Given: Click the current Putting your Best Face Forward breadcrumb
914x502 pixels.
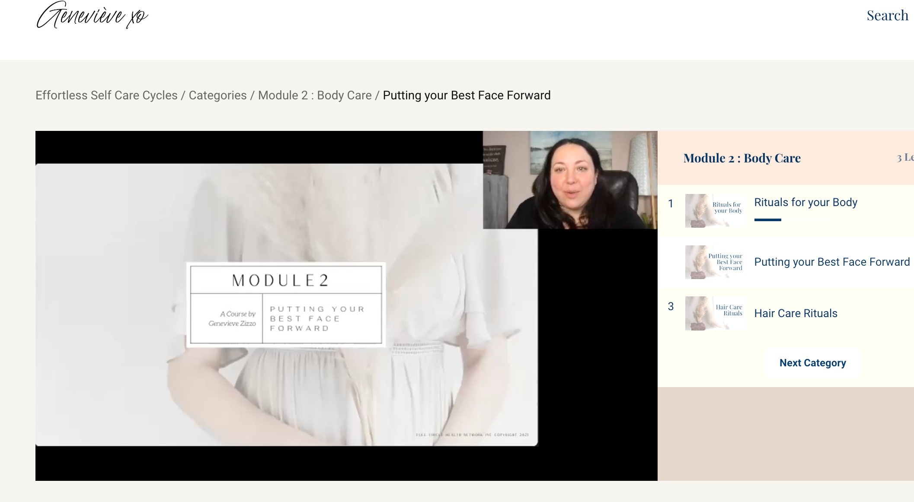Looking at the screenshot, I should 467,95.
